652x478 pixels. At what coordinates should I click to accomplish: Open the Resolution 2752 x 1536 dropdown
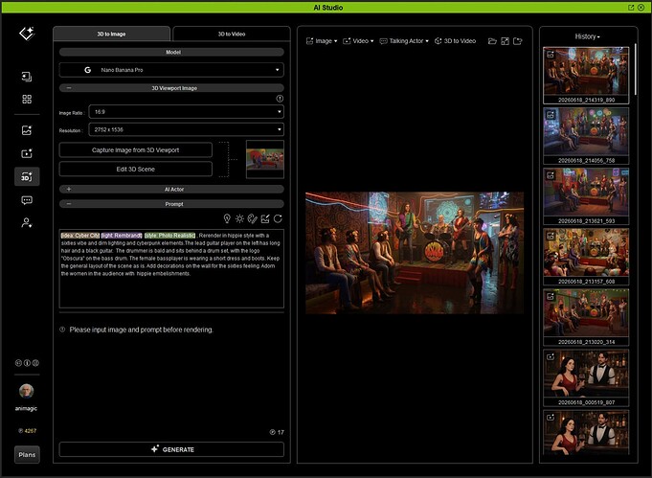point(186,129)
